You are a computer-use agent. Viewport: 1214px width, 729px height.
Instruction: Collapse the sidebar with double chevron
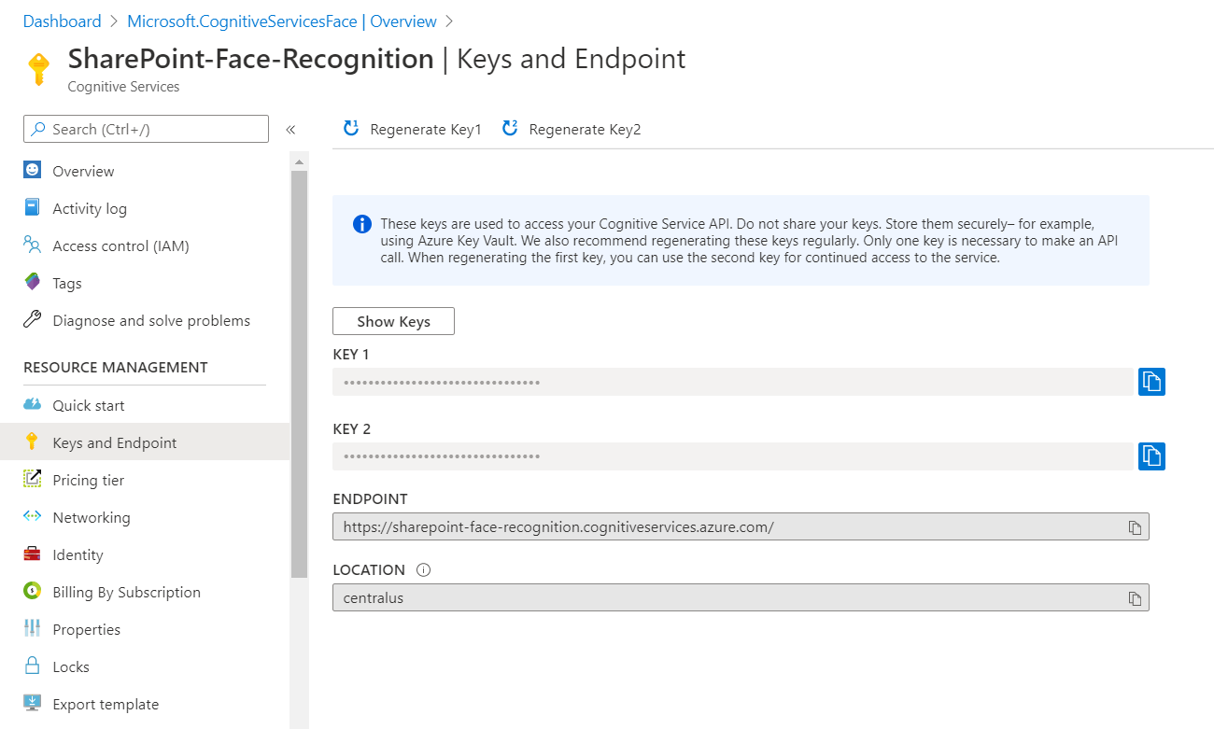[290, 130]
